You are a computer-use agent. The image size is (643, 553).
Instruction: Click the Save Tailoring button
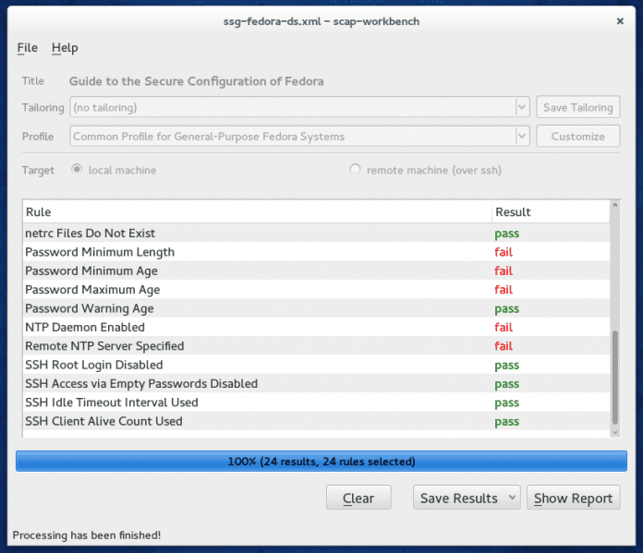pos(577,108)
